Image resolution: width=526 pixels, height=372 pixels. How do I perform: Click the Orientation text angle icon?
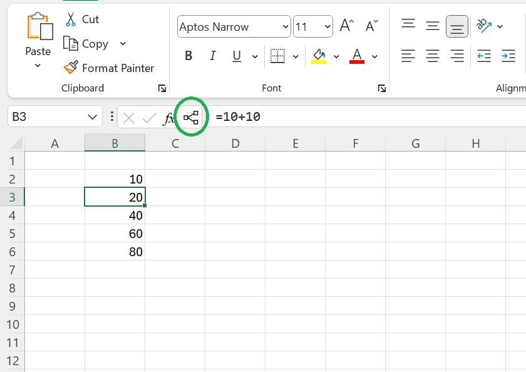tap(484, 26)
